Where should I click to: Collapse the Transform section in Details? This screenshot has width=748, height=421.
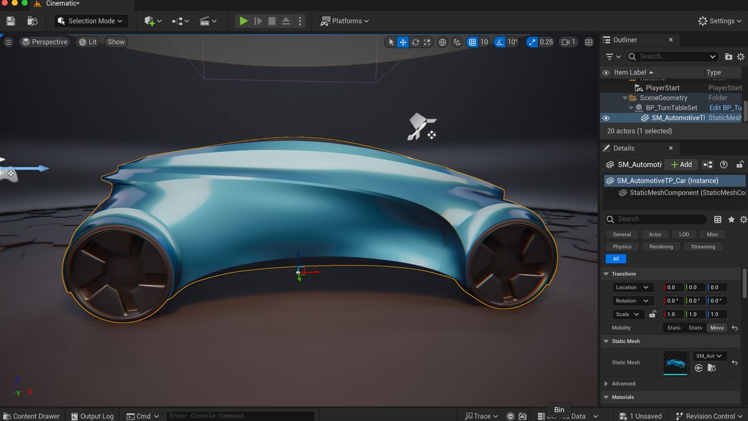[605, 273]
